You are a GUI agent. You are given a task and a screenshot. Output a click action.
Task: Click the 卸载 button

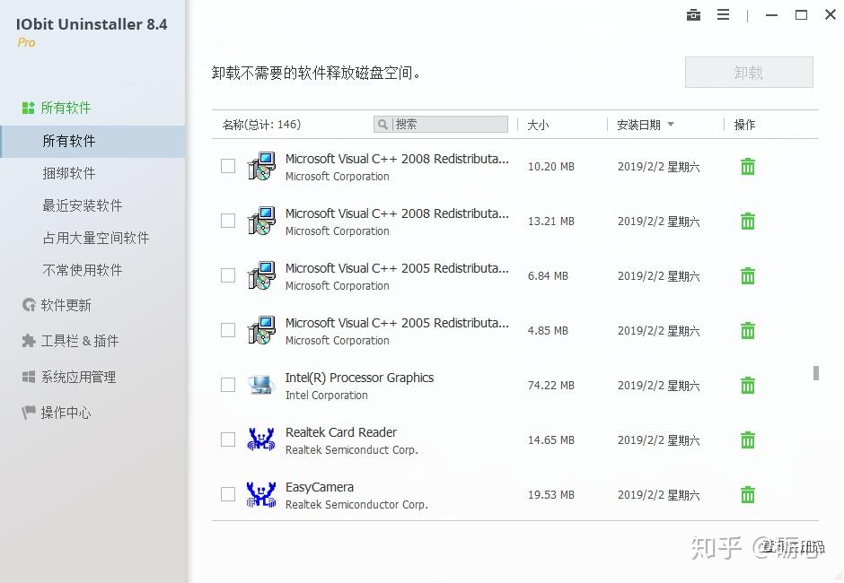(x=749, y=72)
